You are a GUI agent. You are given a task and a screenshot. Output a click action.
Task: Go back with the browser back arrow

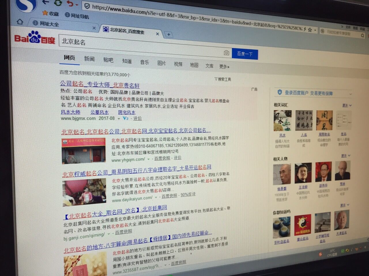coord(45,2)
